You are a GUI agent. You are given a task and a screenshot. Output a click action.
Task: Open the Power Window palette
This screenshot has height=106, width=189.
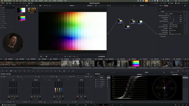click(x=47, y=71)
